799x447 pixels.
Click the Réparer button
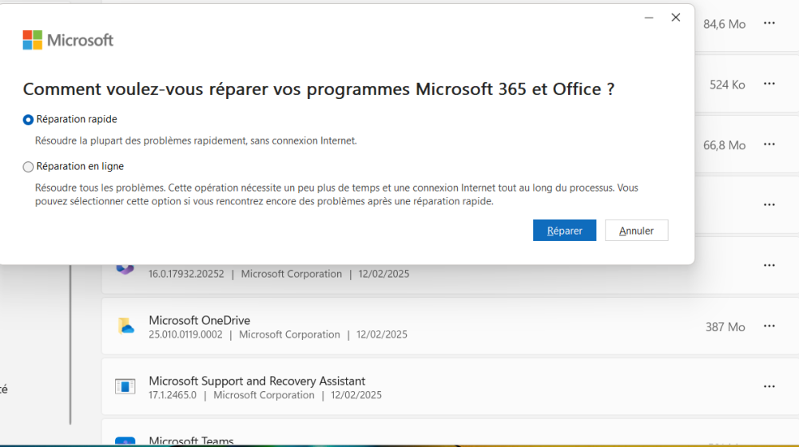click(x=564, y=231)
